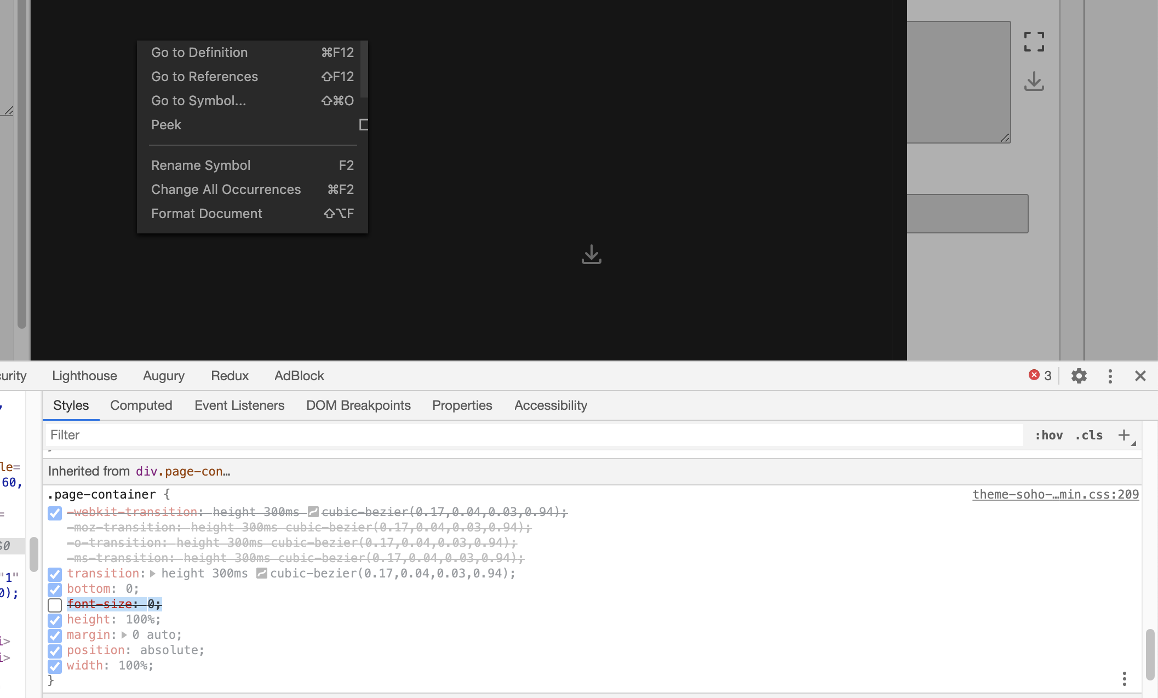Toggle the :hov element state panel

click(x=1048, y=435)
